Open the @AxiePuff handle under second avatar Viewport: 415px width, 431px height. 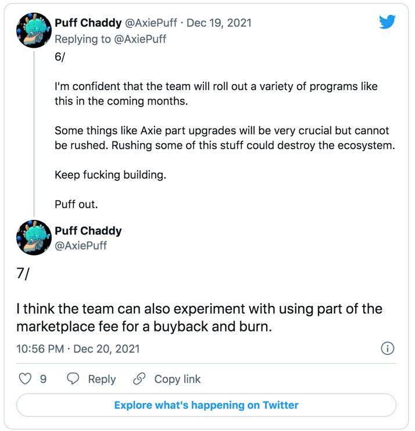(80, 245)
